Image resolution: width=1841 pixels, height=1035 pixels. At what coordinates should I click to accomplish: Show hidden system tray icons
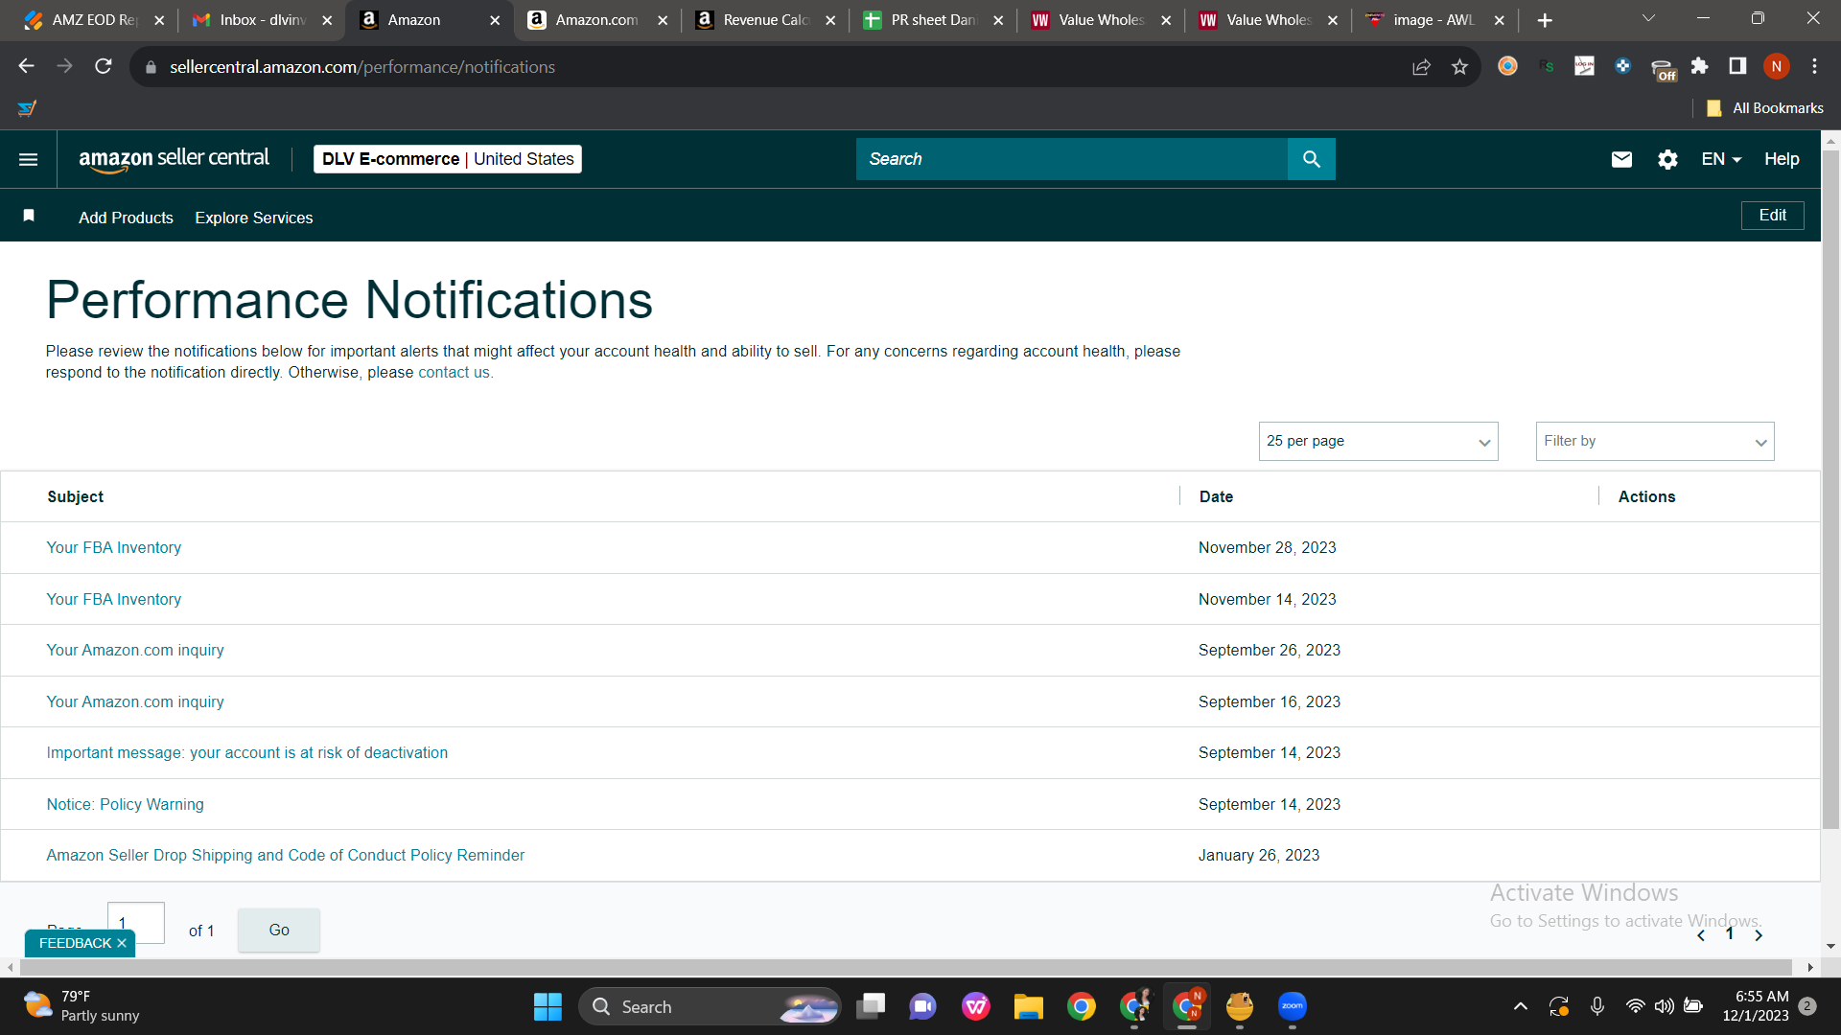(1521, 1006)
